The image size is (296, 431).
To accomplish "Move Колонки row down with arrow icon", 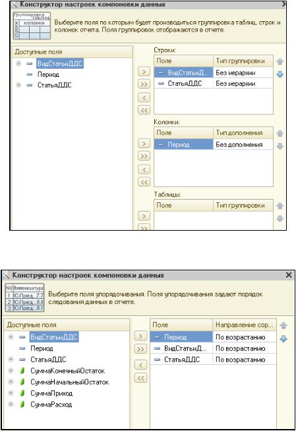I will click(x=280, y=146).
